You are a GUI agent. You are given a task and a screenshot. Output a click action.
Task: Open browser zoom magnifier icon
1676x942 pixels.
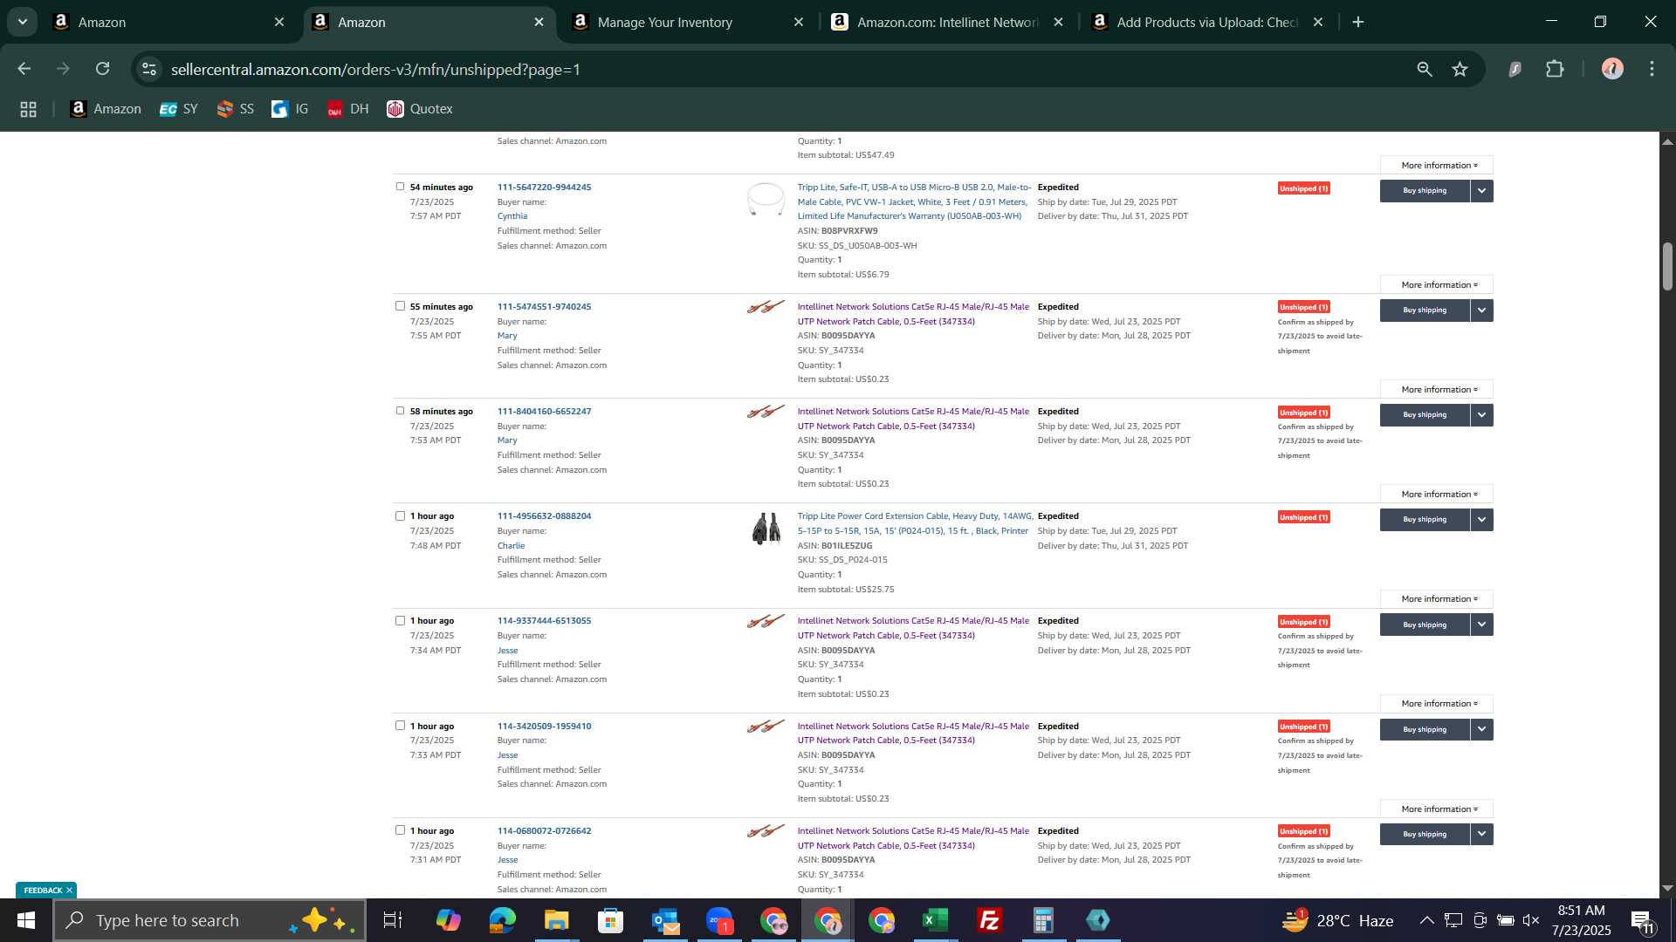[x=1425, y=69]
